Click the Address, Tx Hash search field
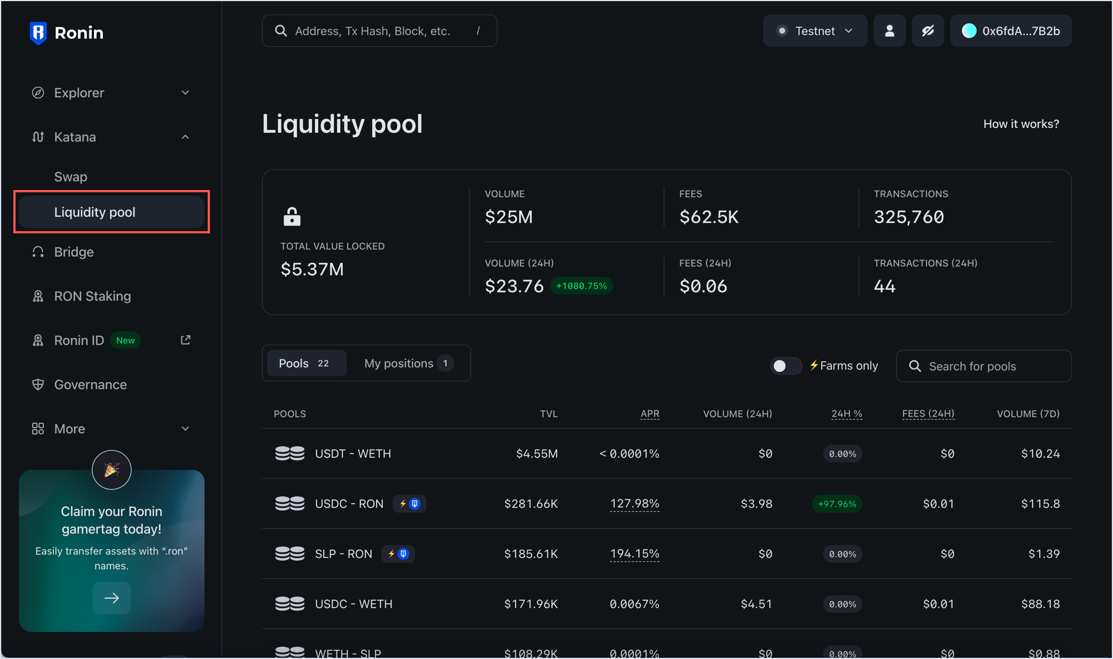Image resolution: width=1113 pixels, height=659 pixels. tap(379, 31)
